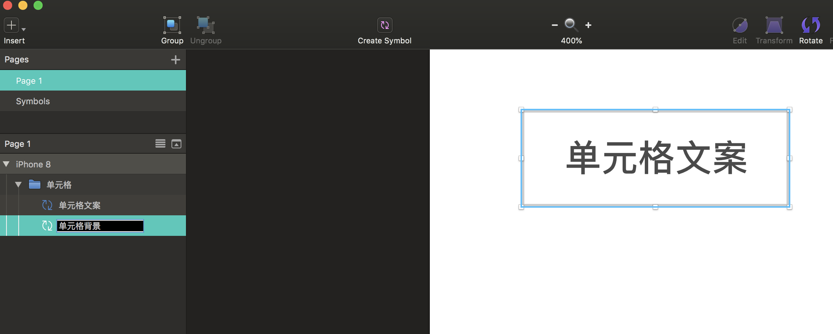The height and width of the screenshot is (334, 833).
Task: Close the window with red button
Action: [x=8, y=5]
